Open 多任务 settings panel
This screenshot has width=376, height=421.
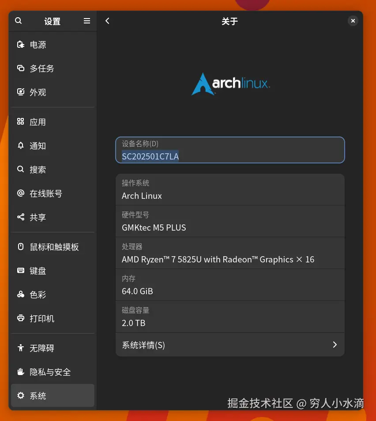pyautogui.click(x=53, y=68)
